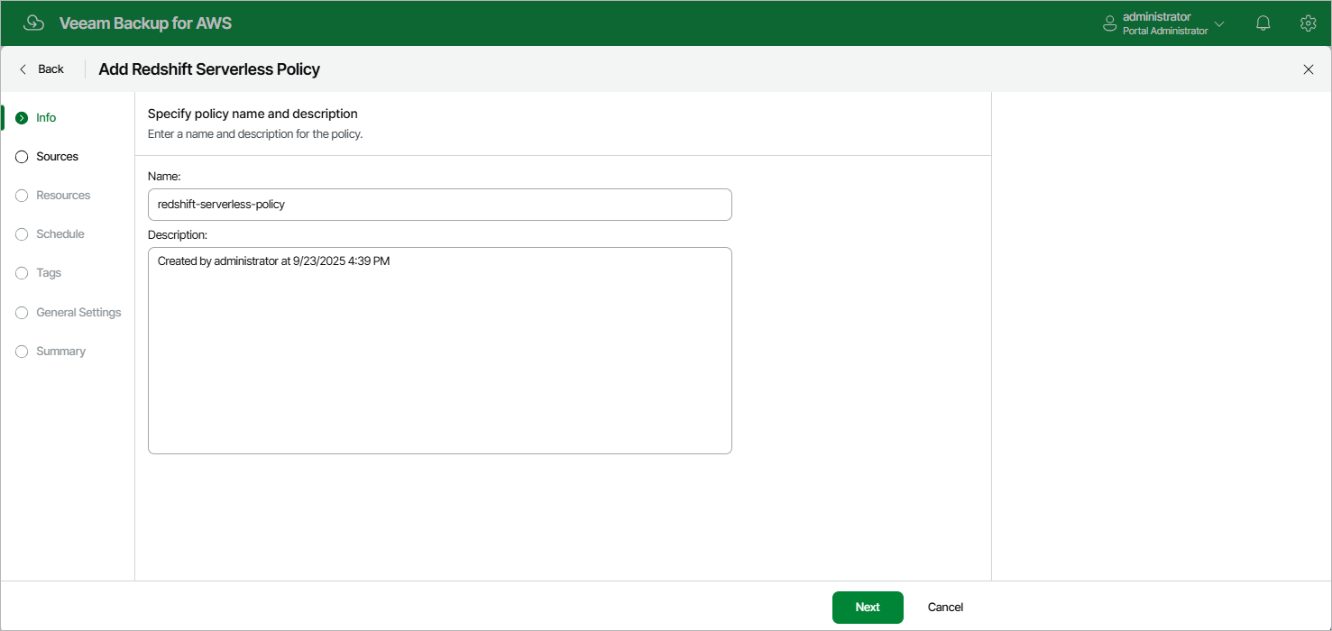
Task: Cancel the policy wizard
Action: pyautogui.click(x=945, y=608)
